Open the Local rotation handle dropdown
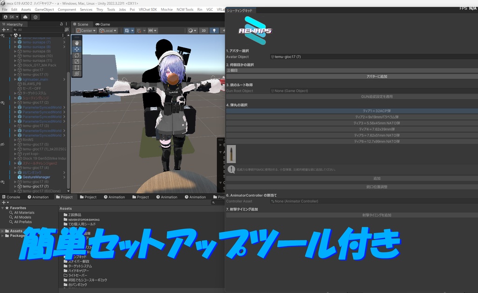This screenshot has width=478, height=293. point(108,30)
